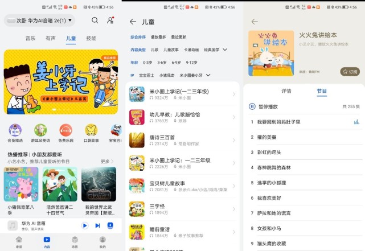The image size is (365, 251).
Task: Play episode 逃学的小狐狸
Action: pos(272,183)
